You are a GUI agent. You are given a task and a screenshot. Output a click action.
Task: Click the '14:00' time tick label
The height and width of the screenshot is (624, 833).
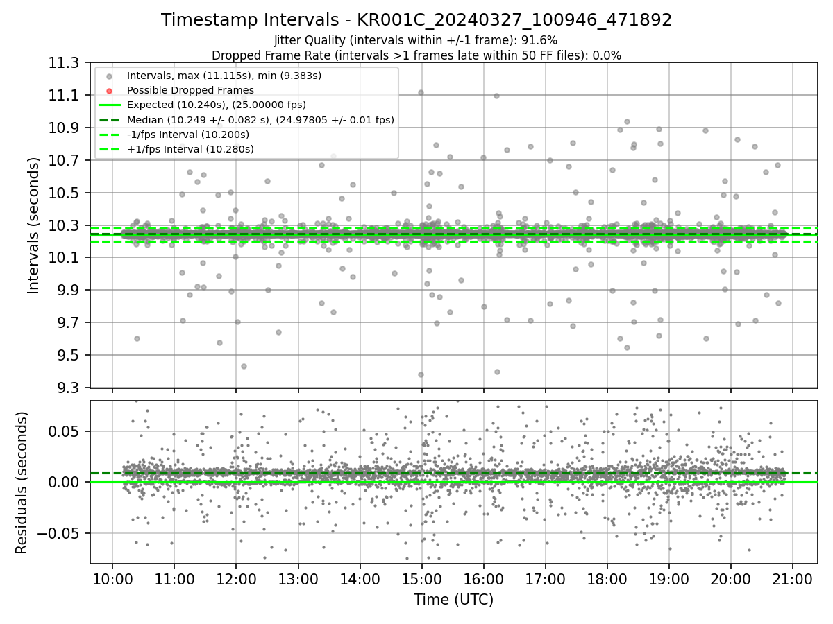coord(360,579)
